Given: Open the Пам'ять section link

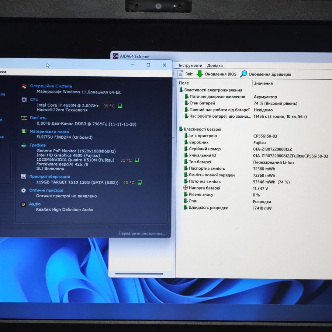Looking at the screenshot, I should pyautogui.click(x=38, y=118).
